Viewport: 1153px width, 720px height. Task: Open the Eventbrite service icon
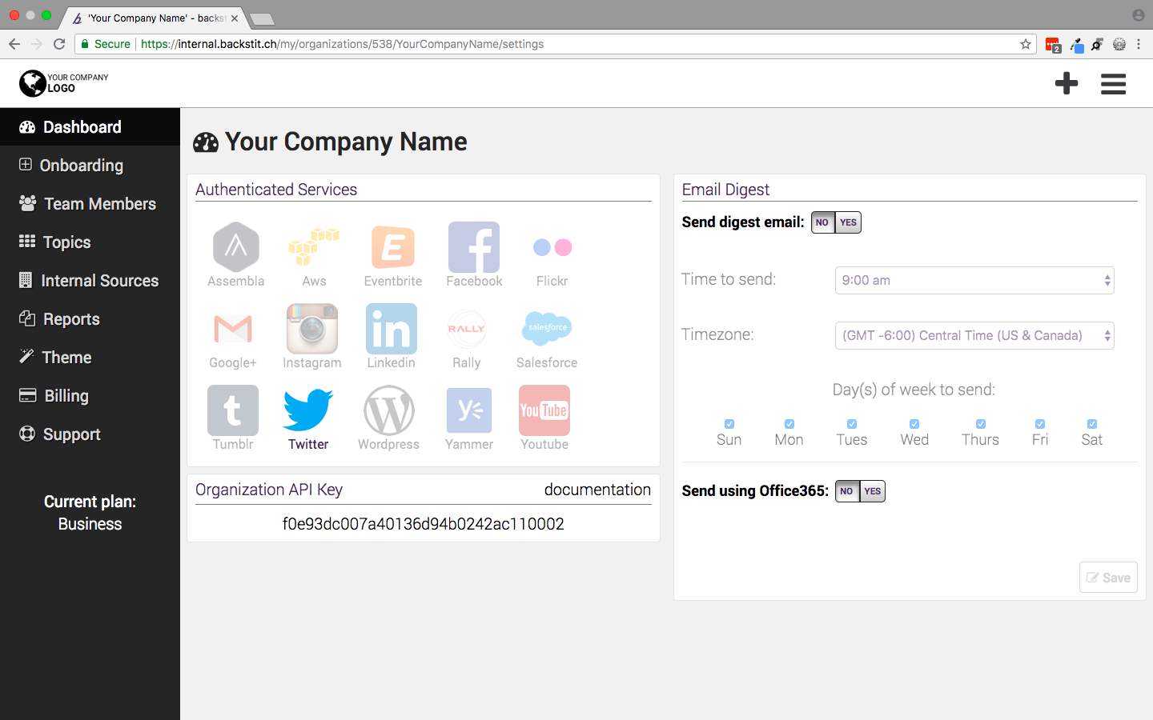coord(392,247)
